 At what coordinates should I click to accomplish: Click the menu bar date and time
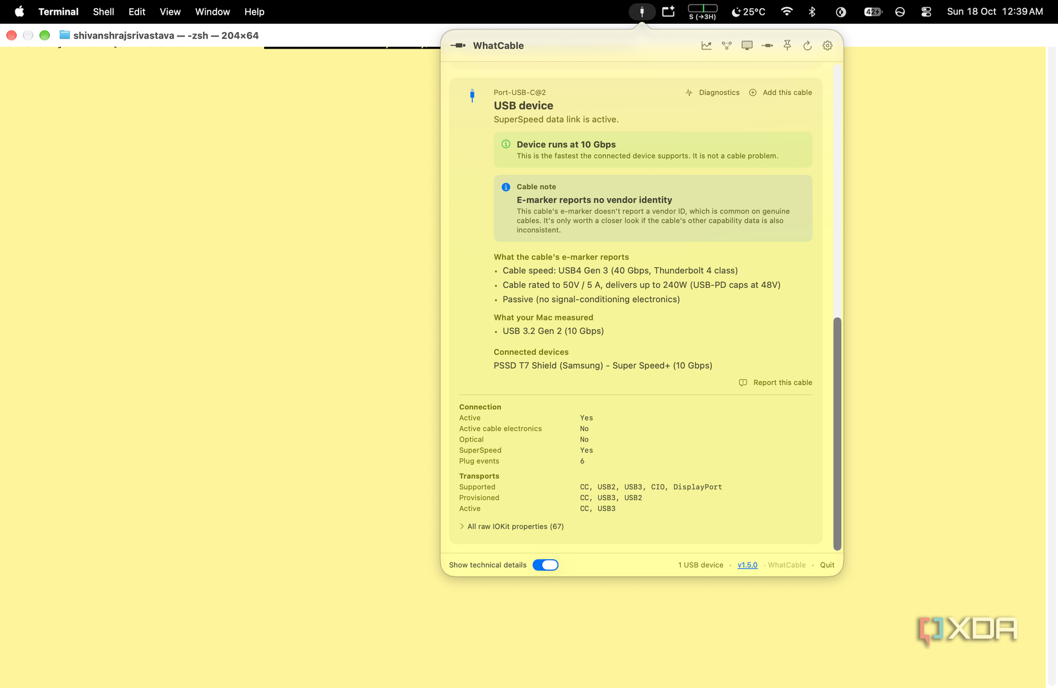(x=995, y=12)
